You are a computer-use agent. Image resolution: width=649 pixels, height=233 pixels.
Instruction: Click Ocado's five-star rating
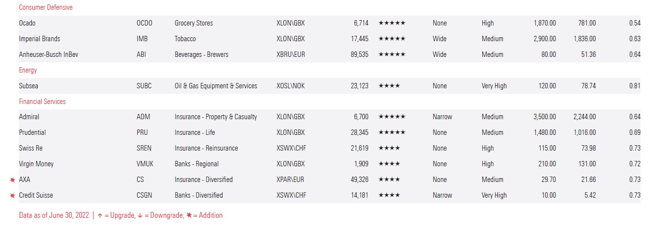392,23
